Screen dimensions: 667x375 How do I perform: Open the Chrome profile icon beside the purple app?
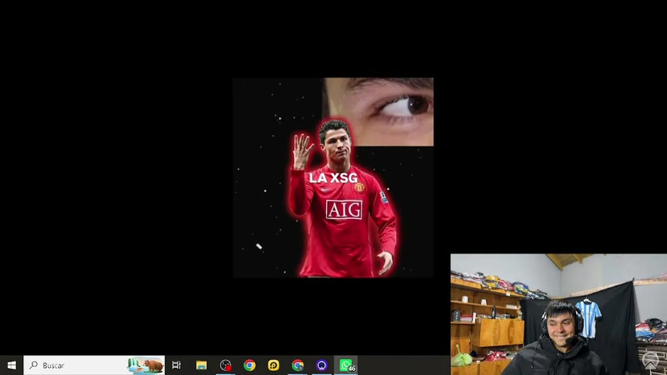298,365
